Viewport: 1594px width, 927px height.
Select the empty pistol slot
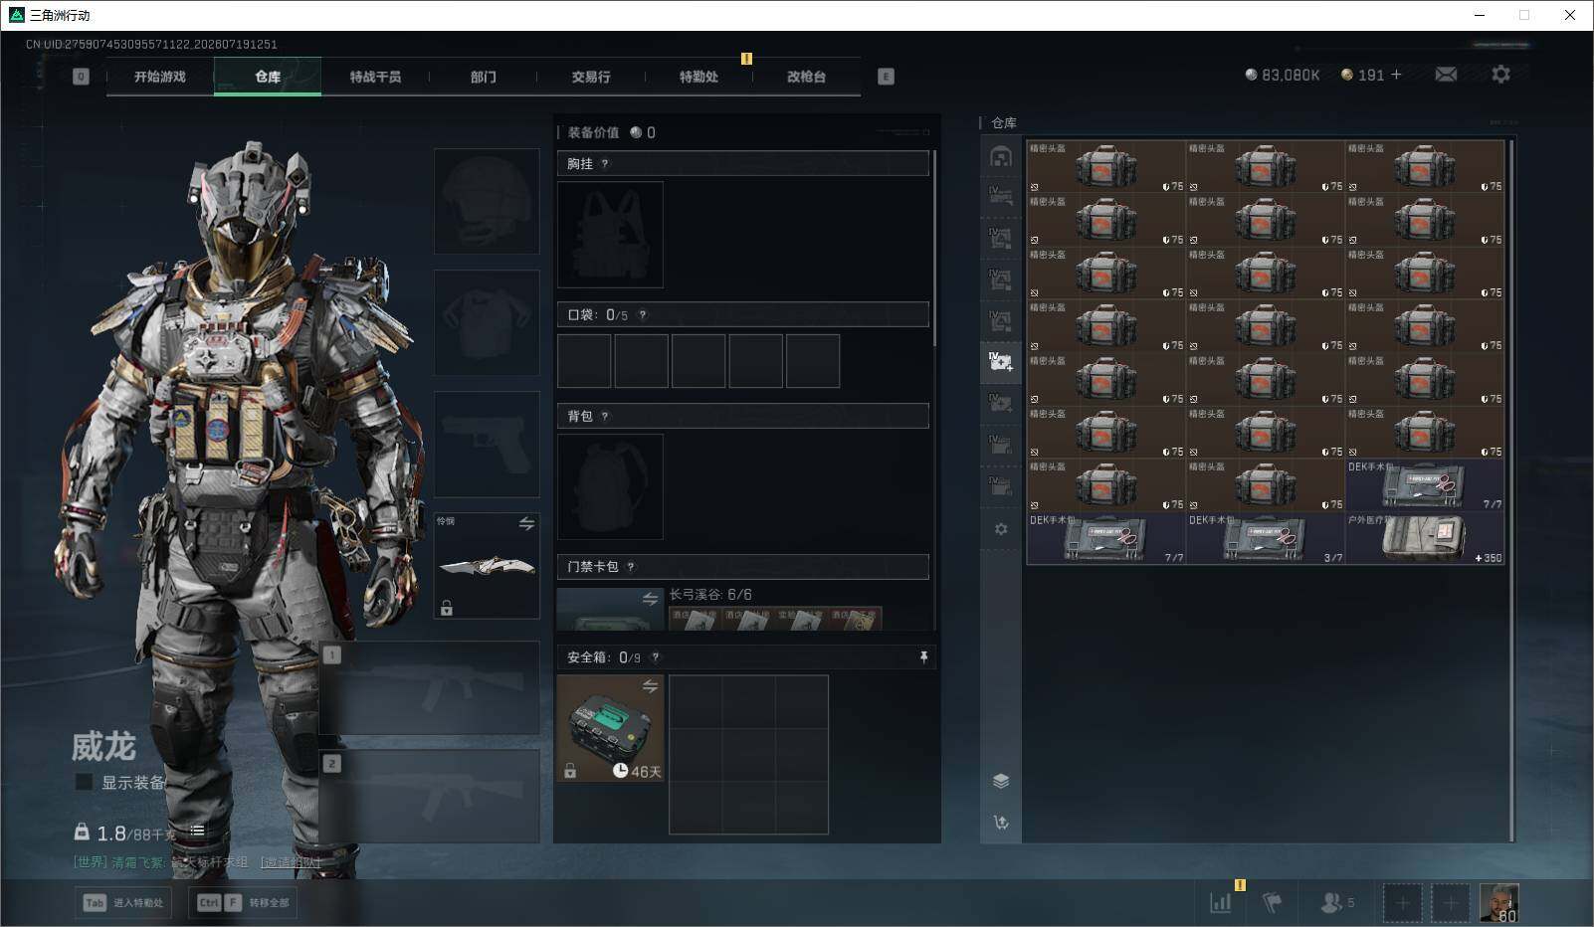point(487,445)
